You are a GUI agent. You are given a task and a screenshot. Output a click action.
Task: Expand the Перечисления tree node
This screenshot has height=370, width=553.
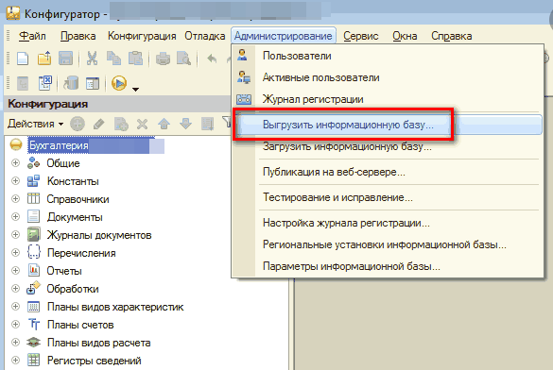coord(15,253)
